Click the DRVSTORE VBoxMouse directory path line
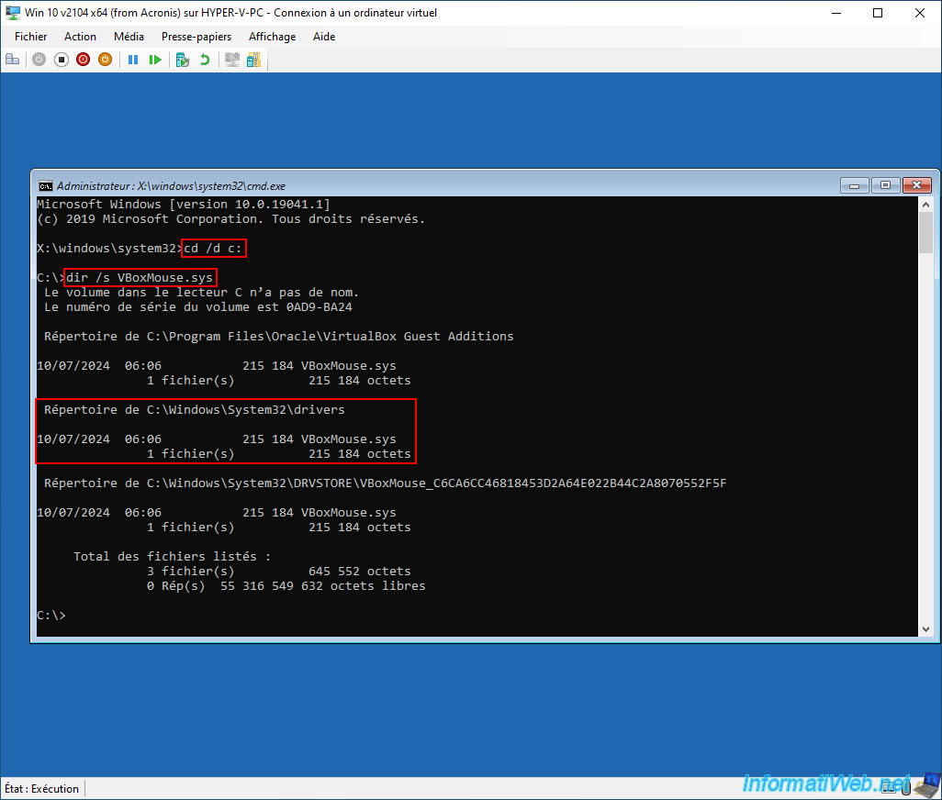The image size is (942, 800). click(385, 483)
